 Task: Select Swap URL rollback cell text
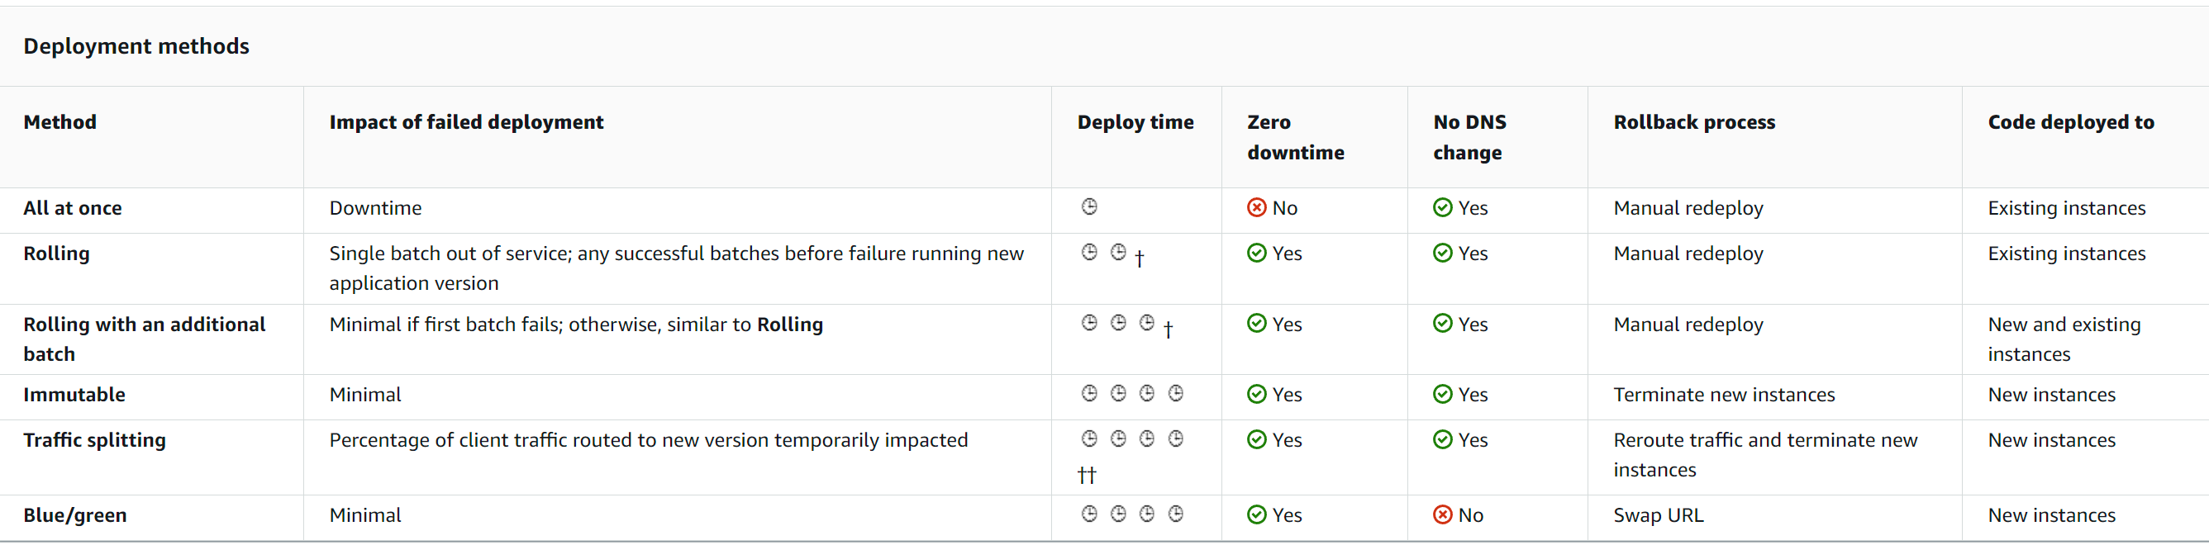pyautogui.click(x=1659, y=515)
